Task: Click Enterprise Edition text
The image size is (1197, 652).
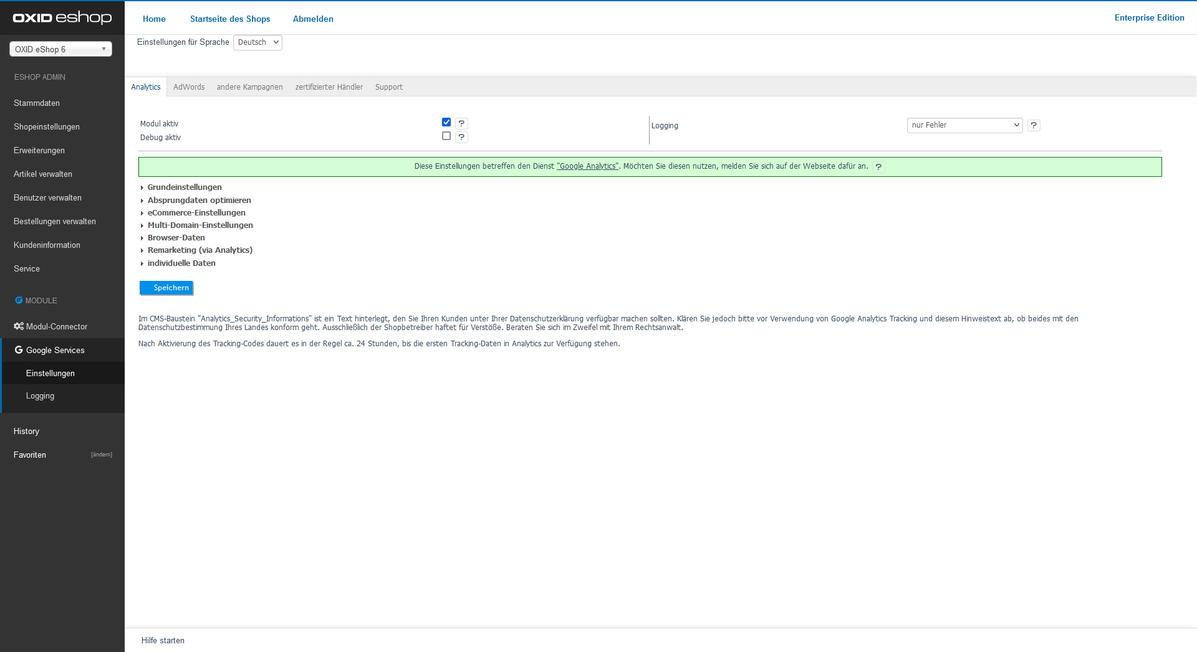Action: pos(1149,17)
